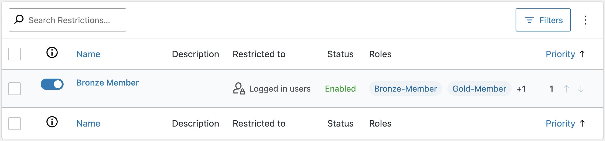Click the info icon in the header row
This screenshot has width=605, height=141.
click(52, 53)
